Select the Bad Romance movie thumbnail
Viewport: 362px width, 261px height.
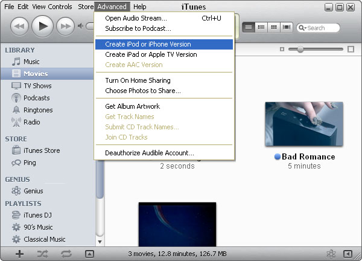pyautogui.click(x=304, y=124)
